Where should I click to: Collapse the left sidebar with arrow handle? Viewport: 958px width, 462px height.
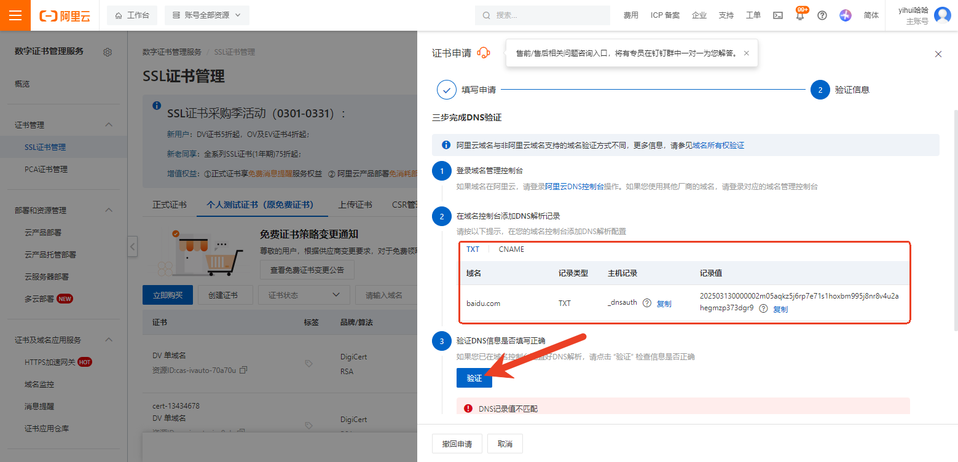(133, 247)
